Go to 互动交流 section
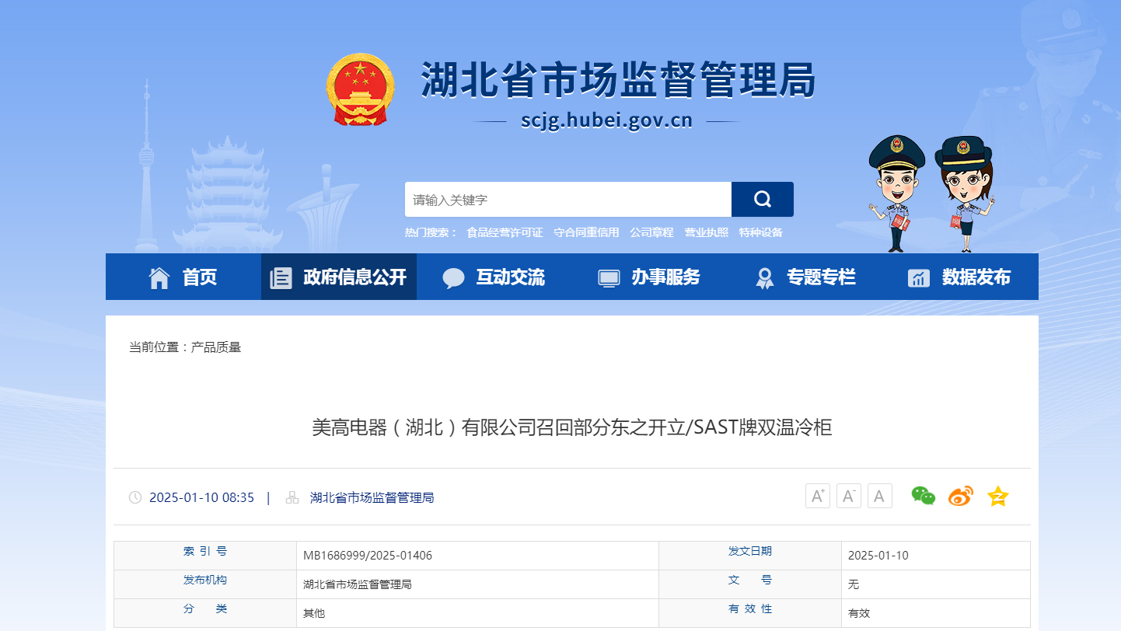Screen dimensions: 1121x631 pyautogui.click(x=494, y=277)
